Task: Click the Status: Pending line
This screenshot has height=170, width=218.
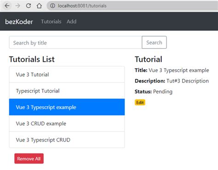Action: pyautogui.click(x=154, y=92)
